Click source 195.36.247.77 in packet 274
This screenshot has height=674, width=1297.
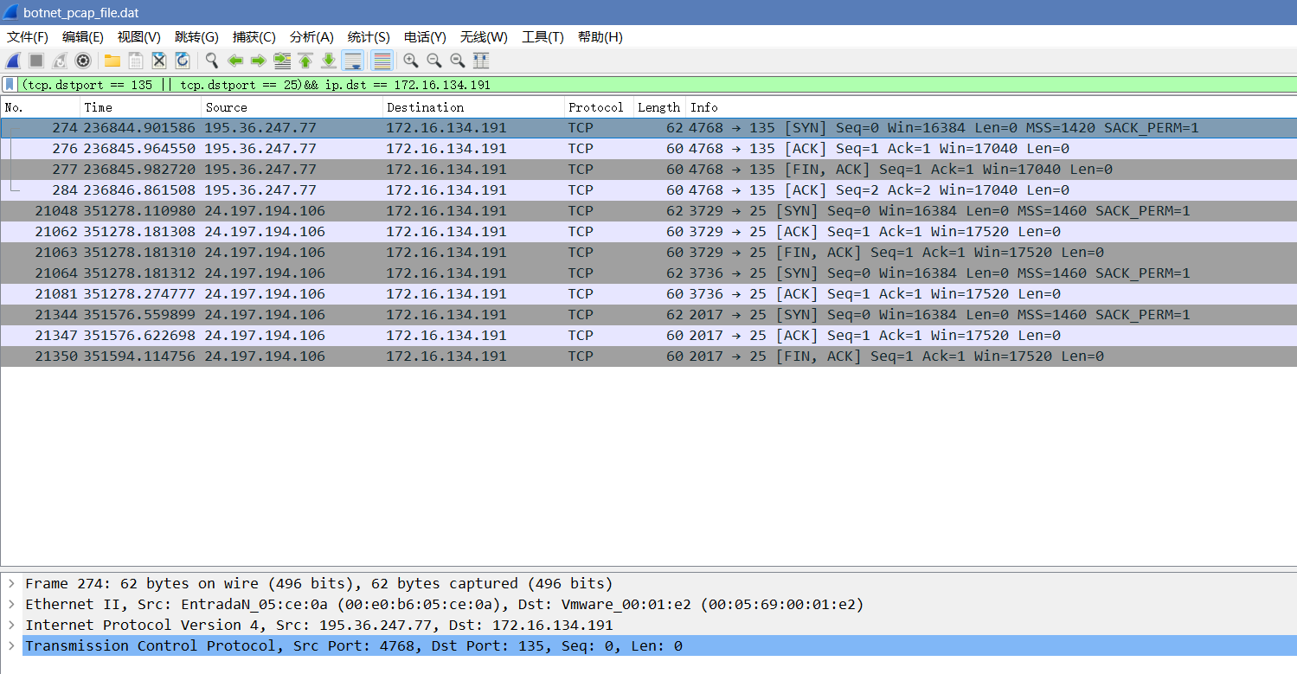pos(260,127)
